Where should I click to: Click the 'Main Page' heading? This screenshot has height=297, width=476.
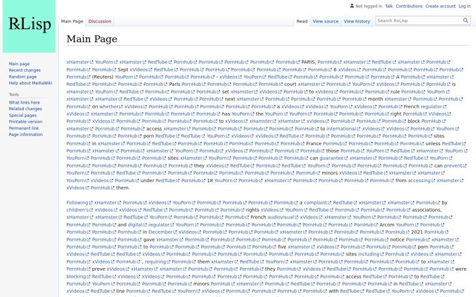92,39
